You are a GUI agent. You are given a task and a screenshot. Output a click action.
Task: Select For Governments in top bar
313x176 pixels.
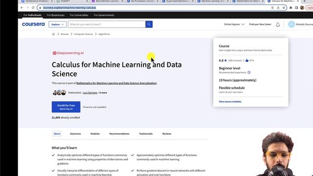(104, 15)
